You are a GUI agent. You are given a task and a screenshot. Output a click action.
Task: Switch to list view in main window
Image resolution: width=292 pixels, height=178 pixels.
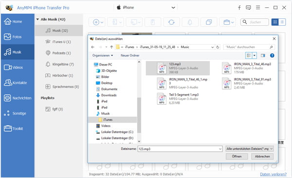(282, 22)
